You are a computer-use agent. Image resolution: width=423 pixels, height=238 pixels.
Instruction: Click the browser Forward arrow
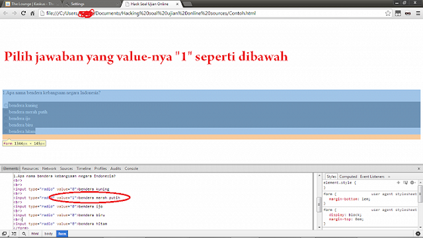(15, 13)
